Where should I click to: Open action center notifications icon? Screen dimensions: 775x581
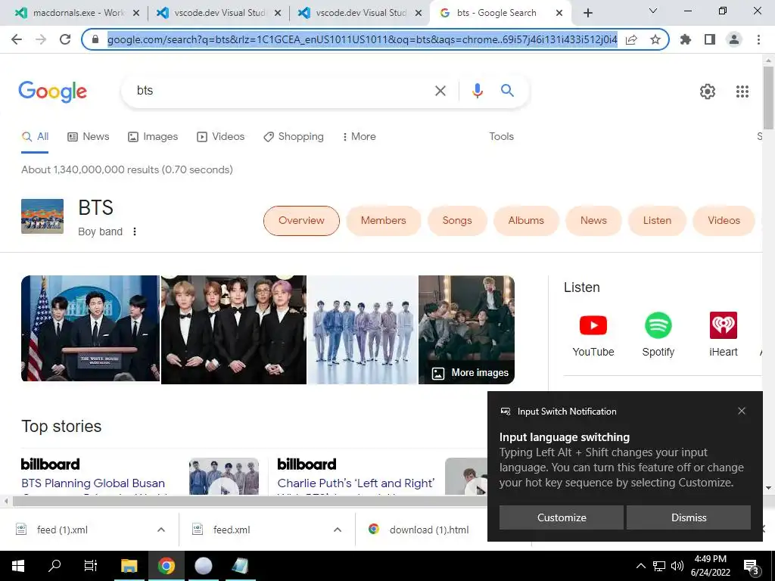[752, 566]
